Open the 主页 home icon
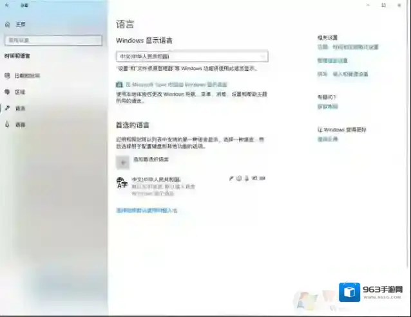Viewport: 411px width, 317px height. click(8, 24)
